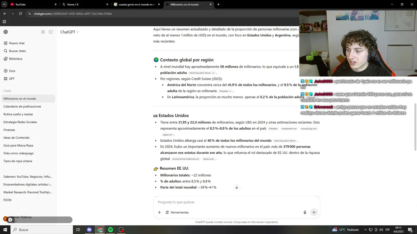Open the ESP language indicator
The image size is (417, 234).
click(388, 230)
